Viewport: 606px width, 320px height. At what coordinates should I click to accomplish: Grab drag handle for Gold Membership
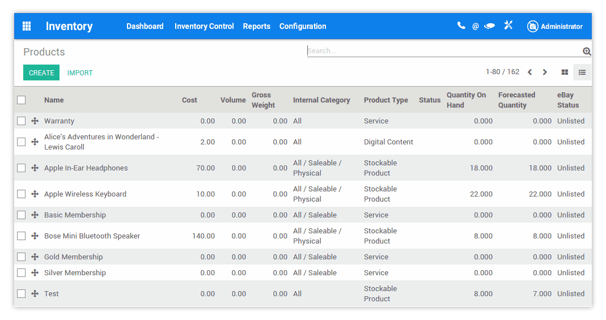(35, 257)
